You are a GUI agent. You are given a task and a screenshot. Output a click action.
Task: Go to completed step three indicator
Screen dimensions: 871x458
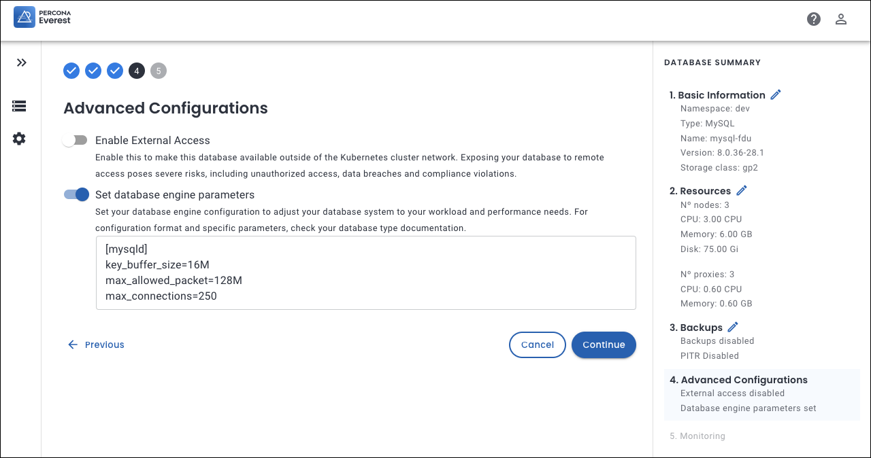tap(115, 71)
